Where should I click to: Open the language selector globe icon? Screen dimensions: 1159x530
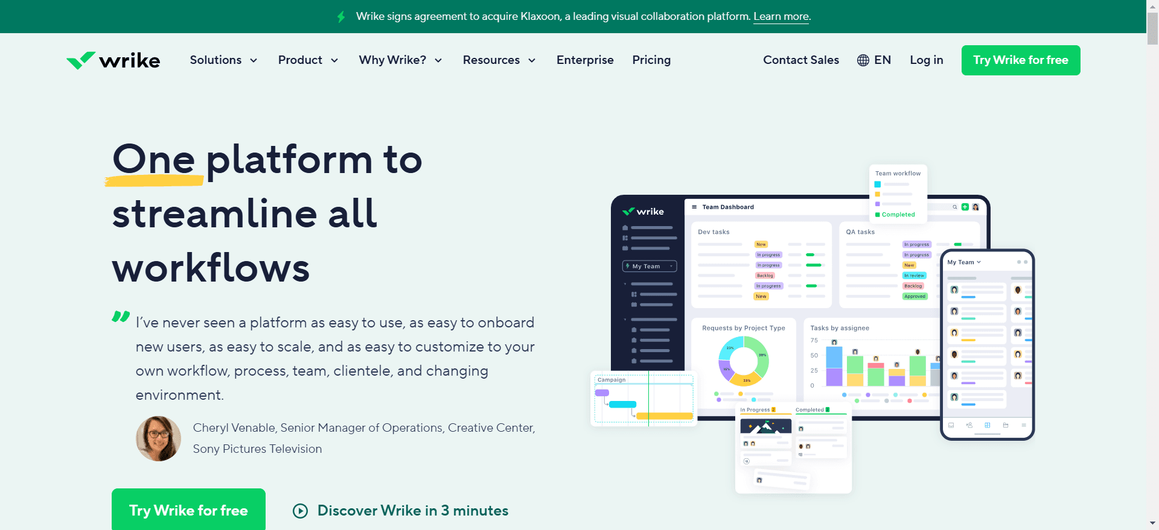click(x=863, y=60)
